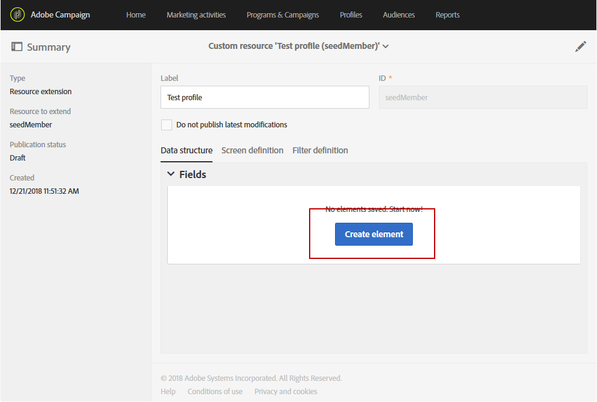Click the Create element button
Image resolution: width=597 pixels, height=402 pixels.
coord(374,234)
